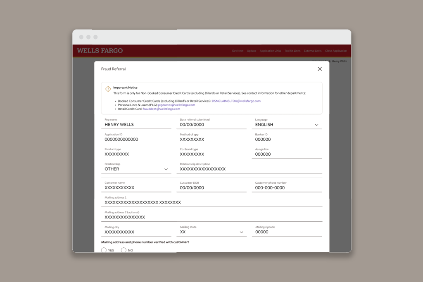Click Update in the header
The width and height of the screenshot is (423, 282).
pyautogui.click(x=252, y=51)
